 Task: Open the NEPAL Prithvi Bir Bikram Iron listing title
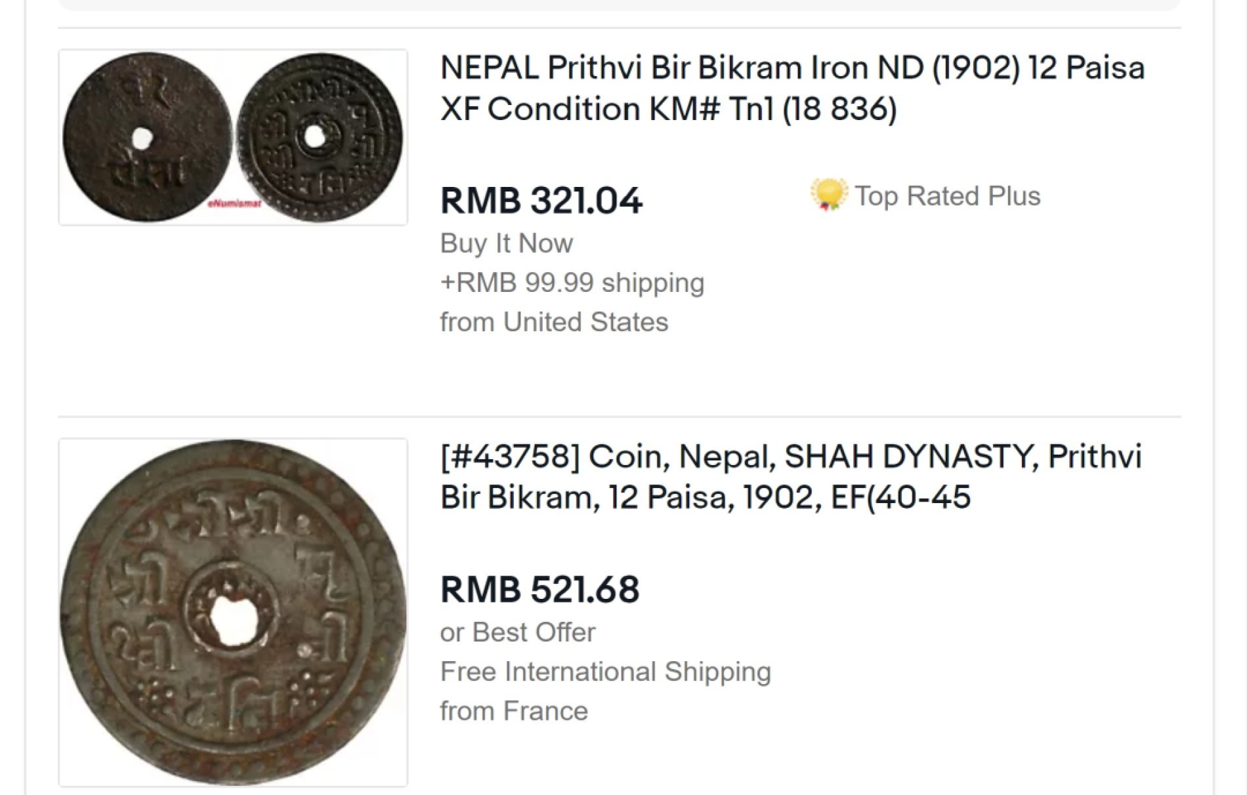tap(792, 88)
